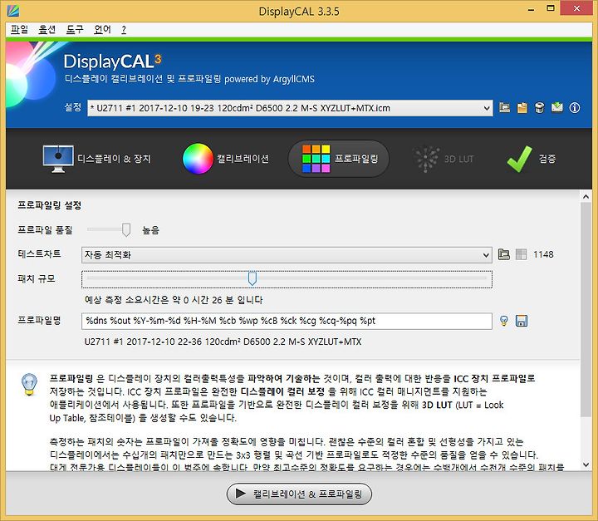
Task: Select the 3D LUT tab label
Action: [458, 159]
